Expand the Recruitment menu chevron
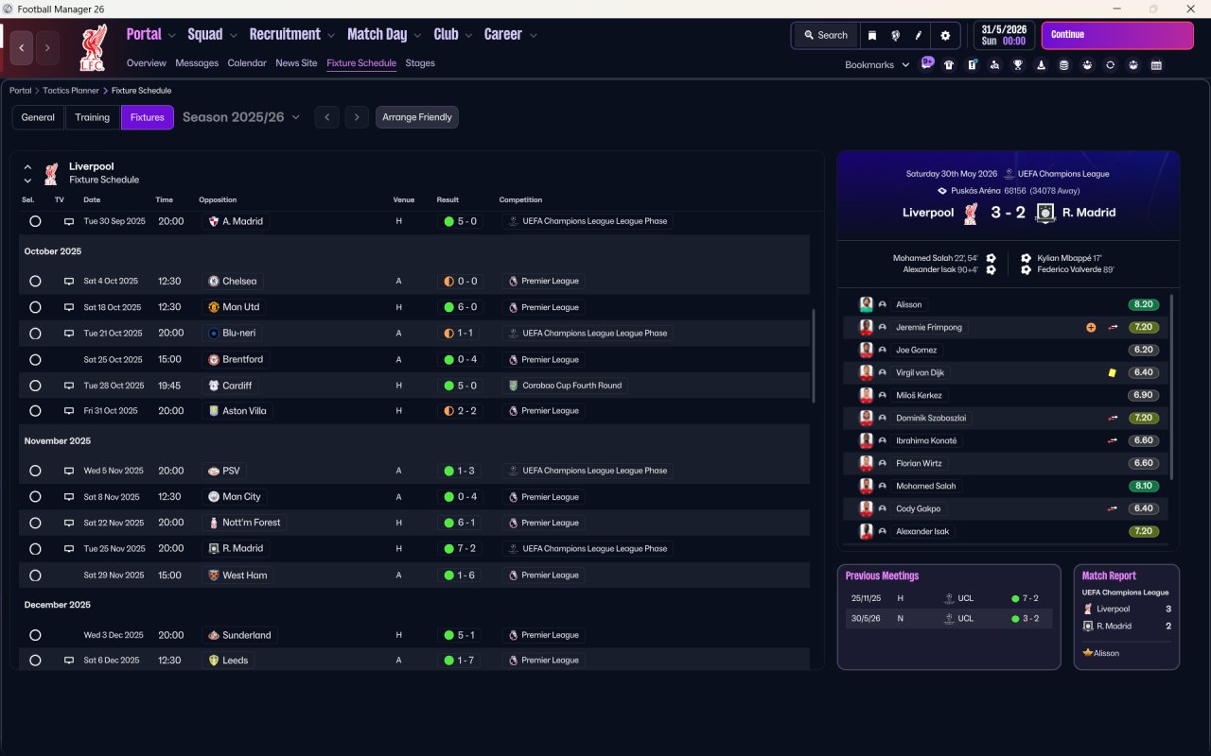 [331, 35]
